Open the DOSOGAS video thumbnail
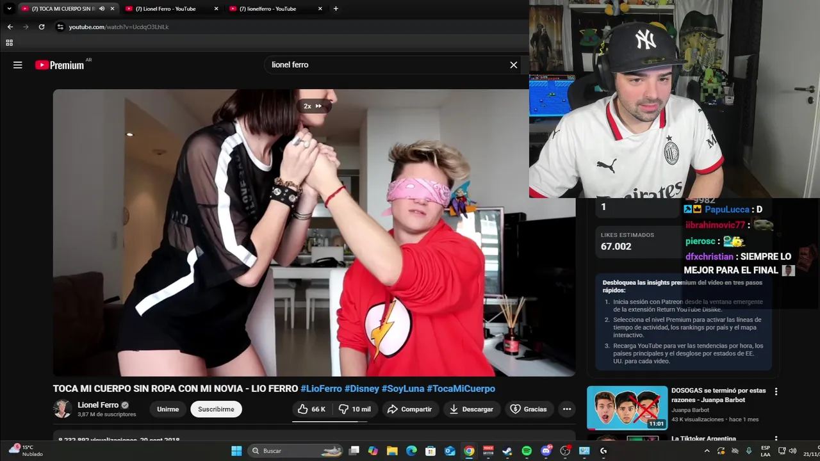The image size is (820, 461). 627,407
